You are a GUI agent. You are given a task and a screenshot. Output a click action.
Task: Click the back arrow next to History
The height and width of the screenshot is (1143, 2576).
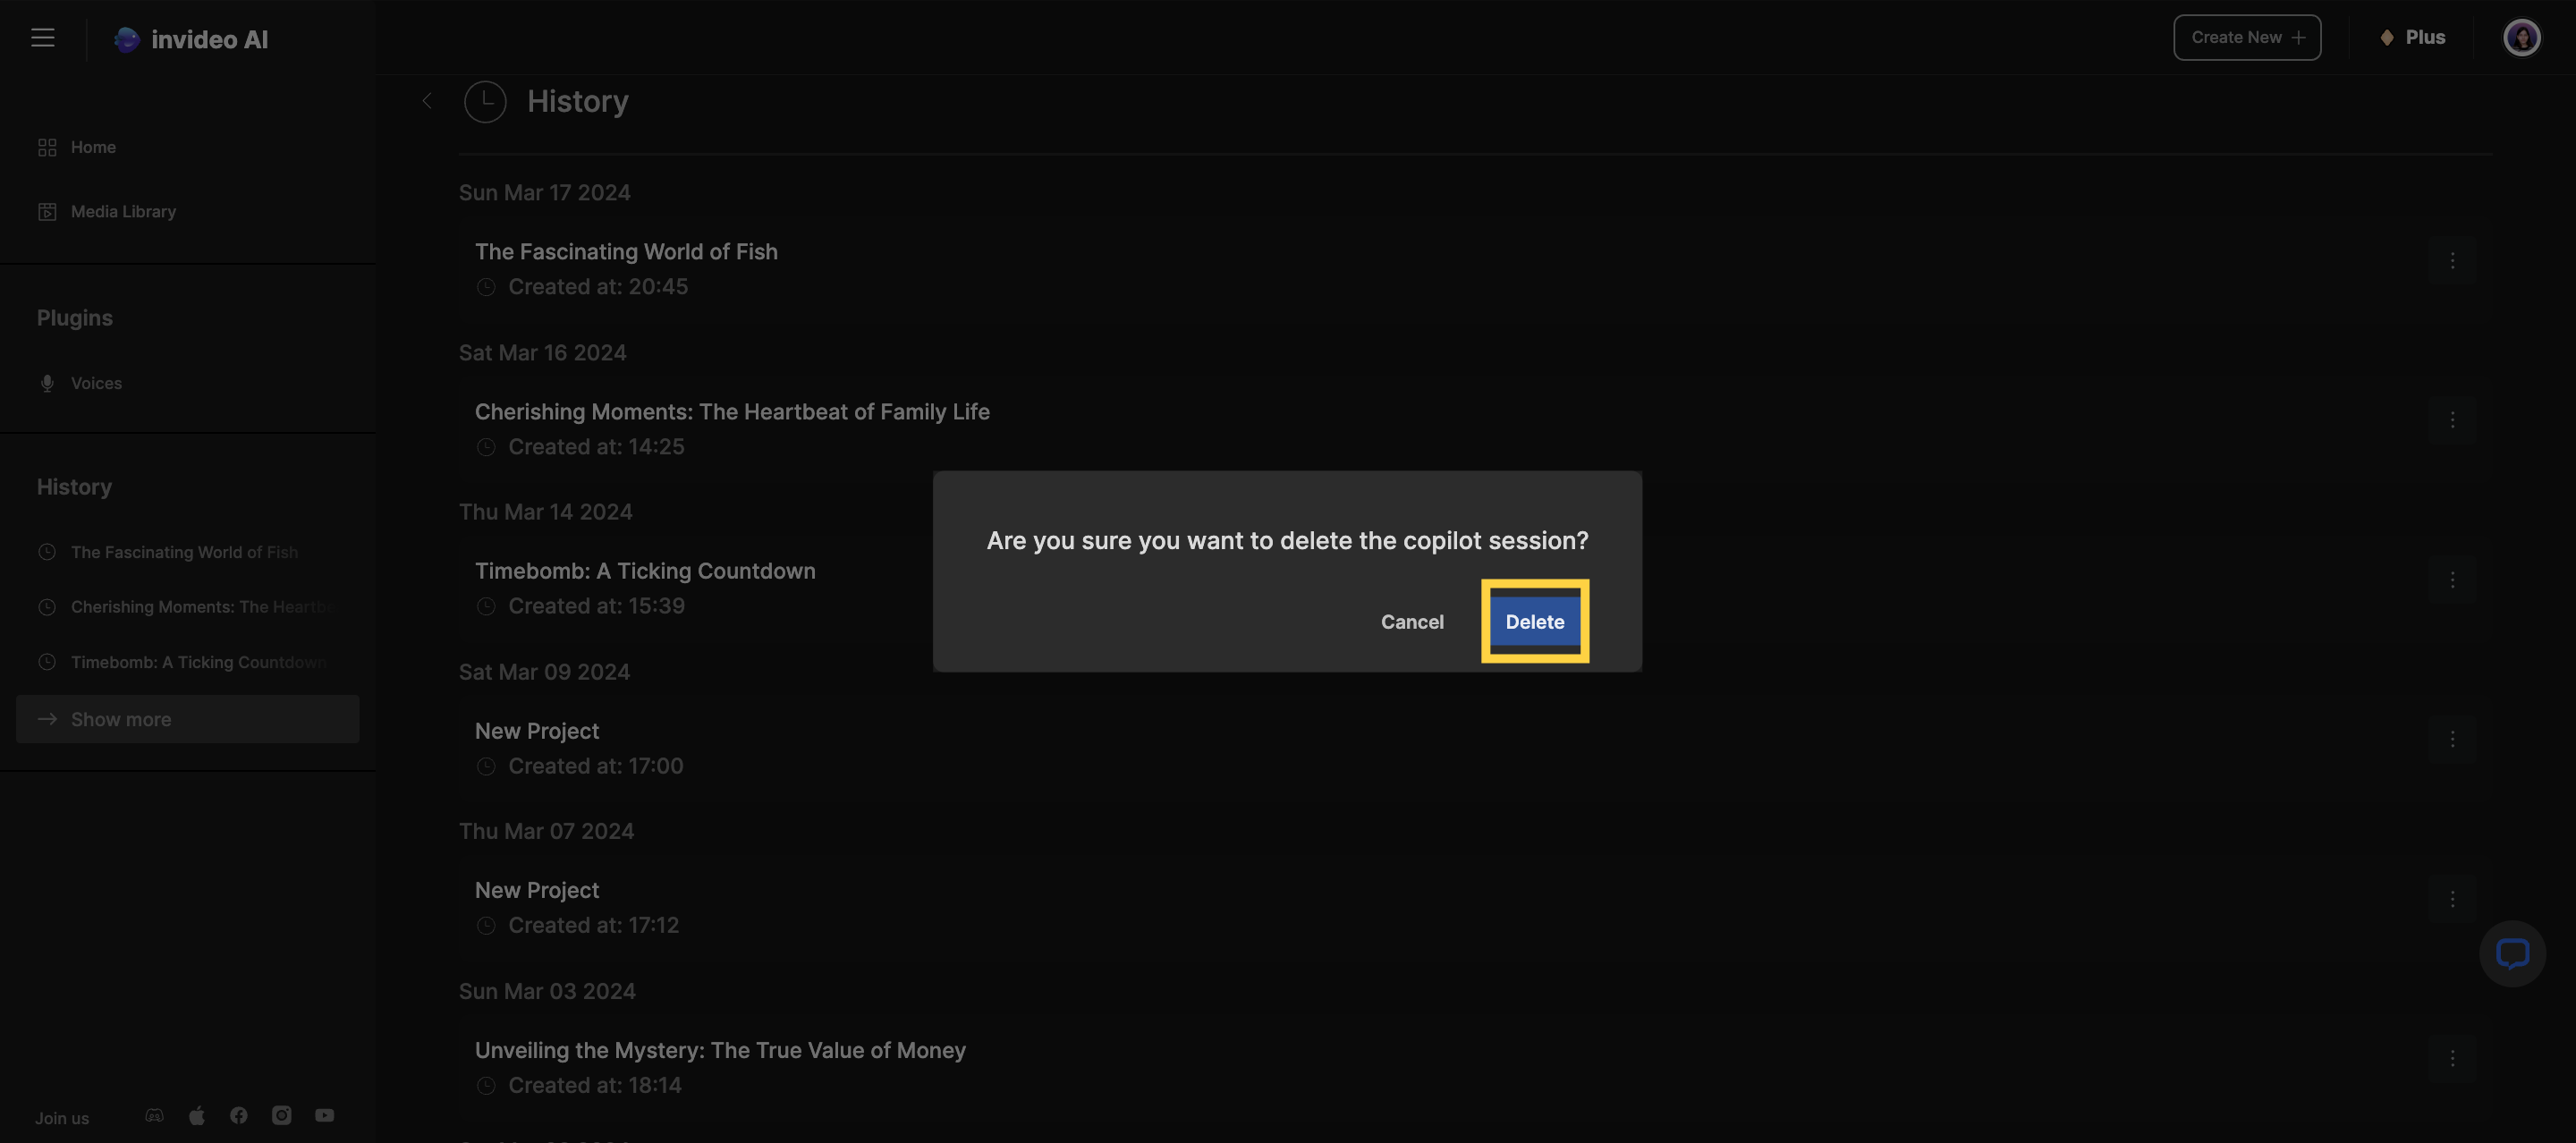427,101
